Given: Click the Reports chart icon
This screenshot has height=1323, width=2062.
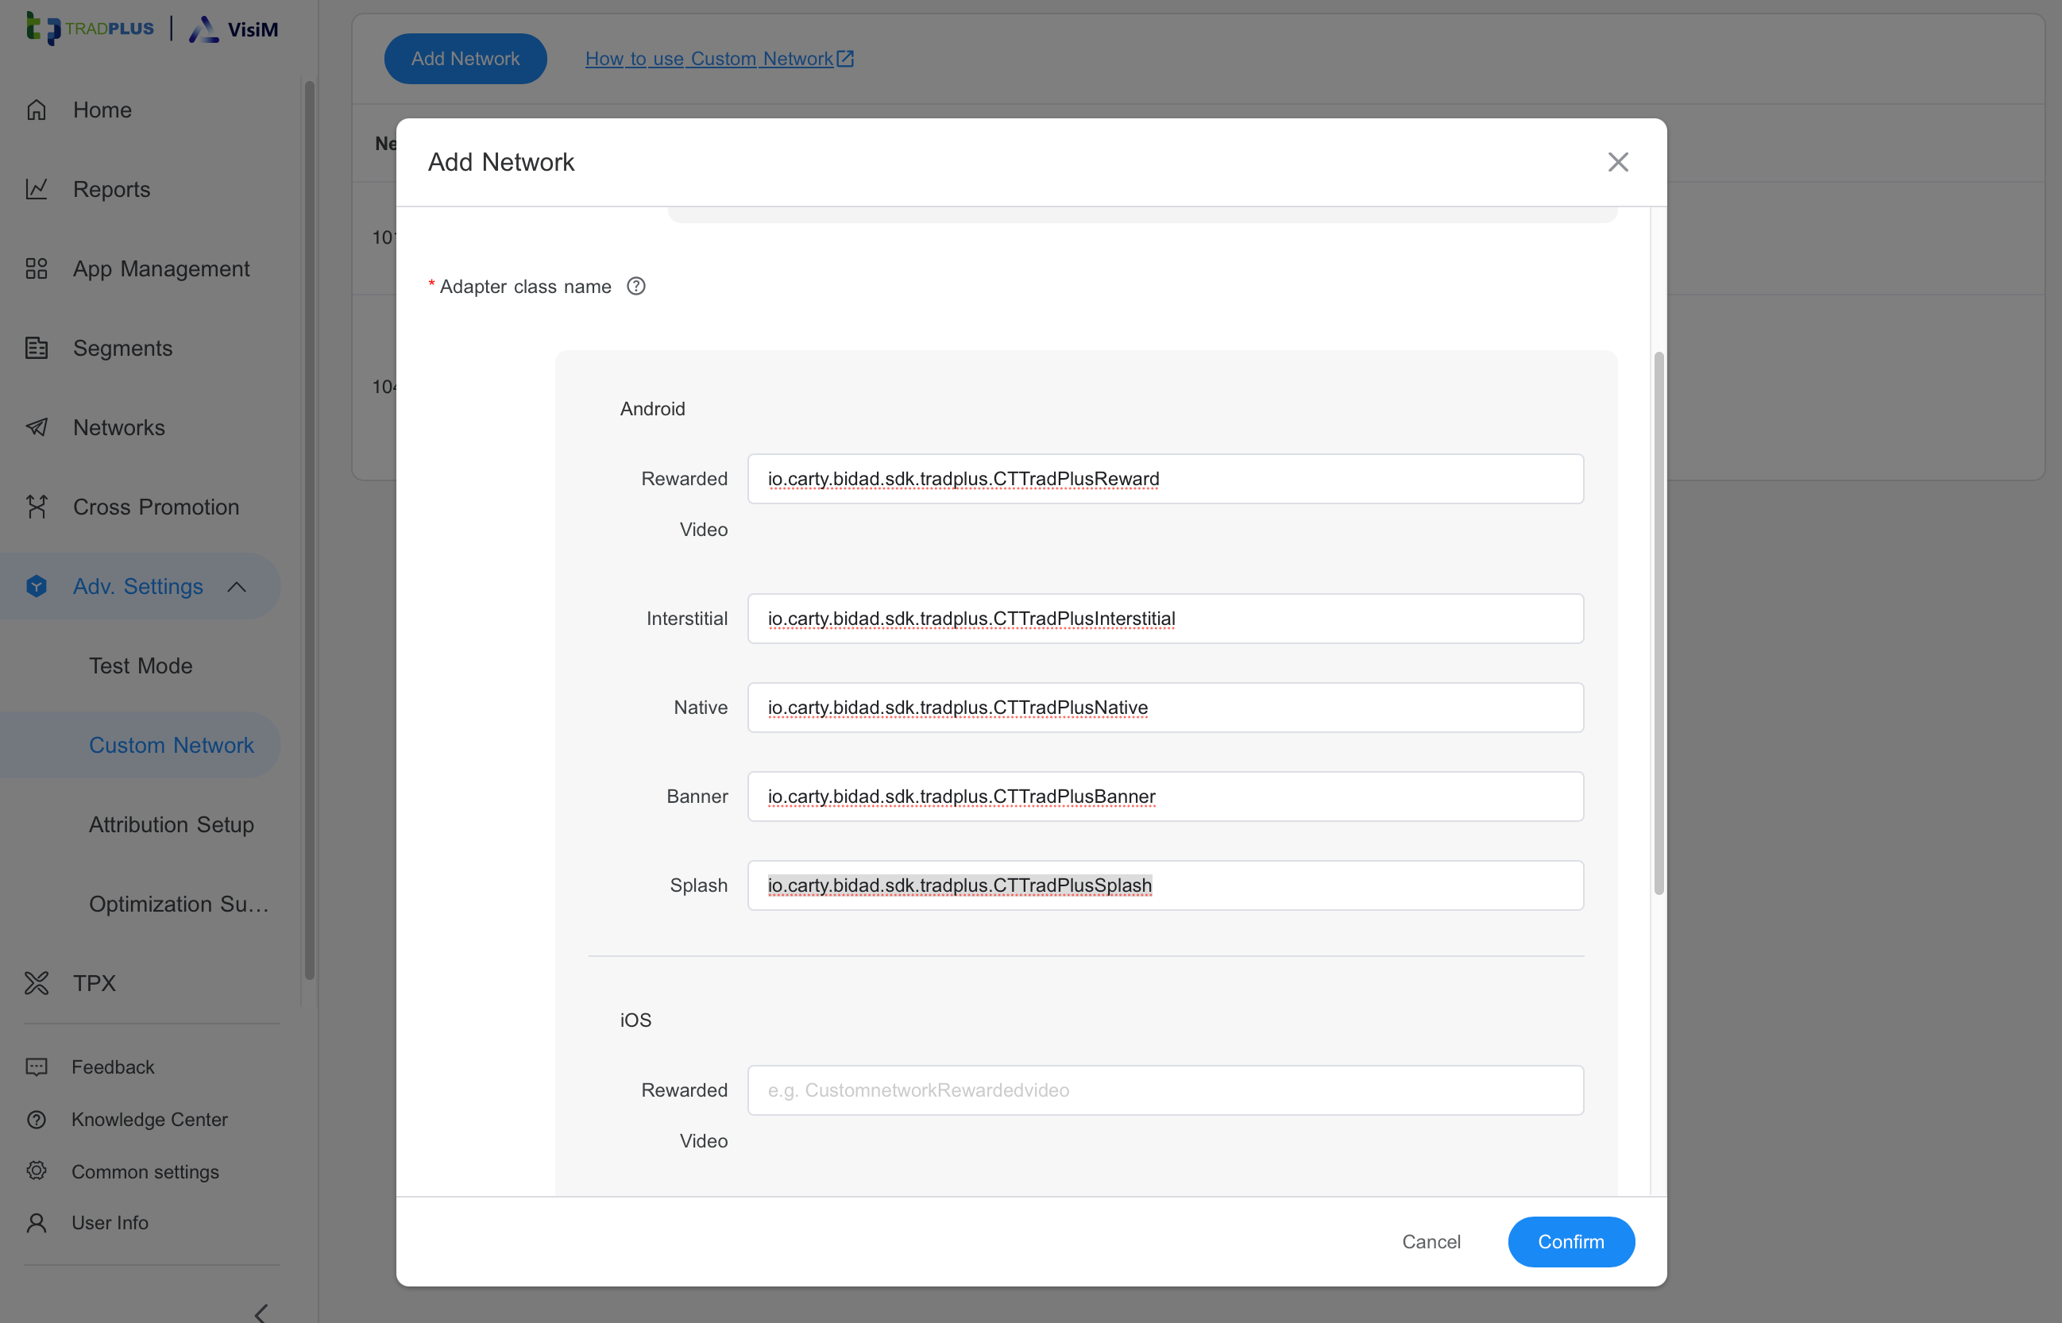Looking at the screenshot, I should pos(36,189).
